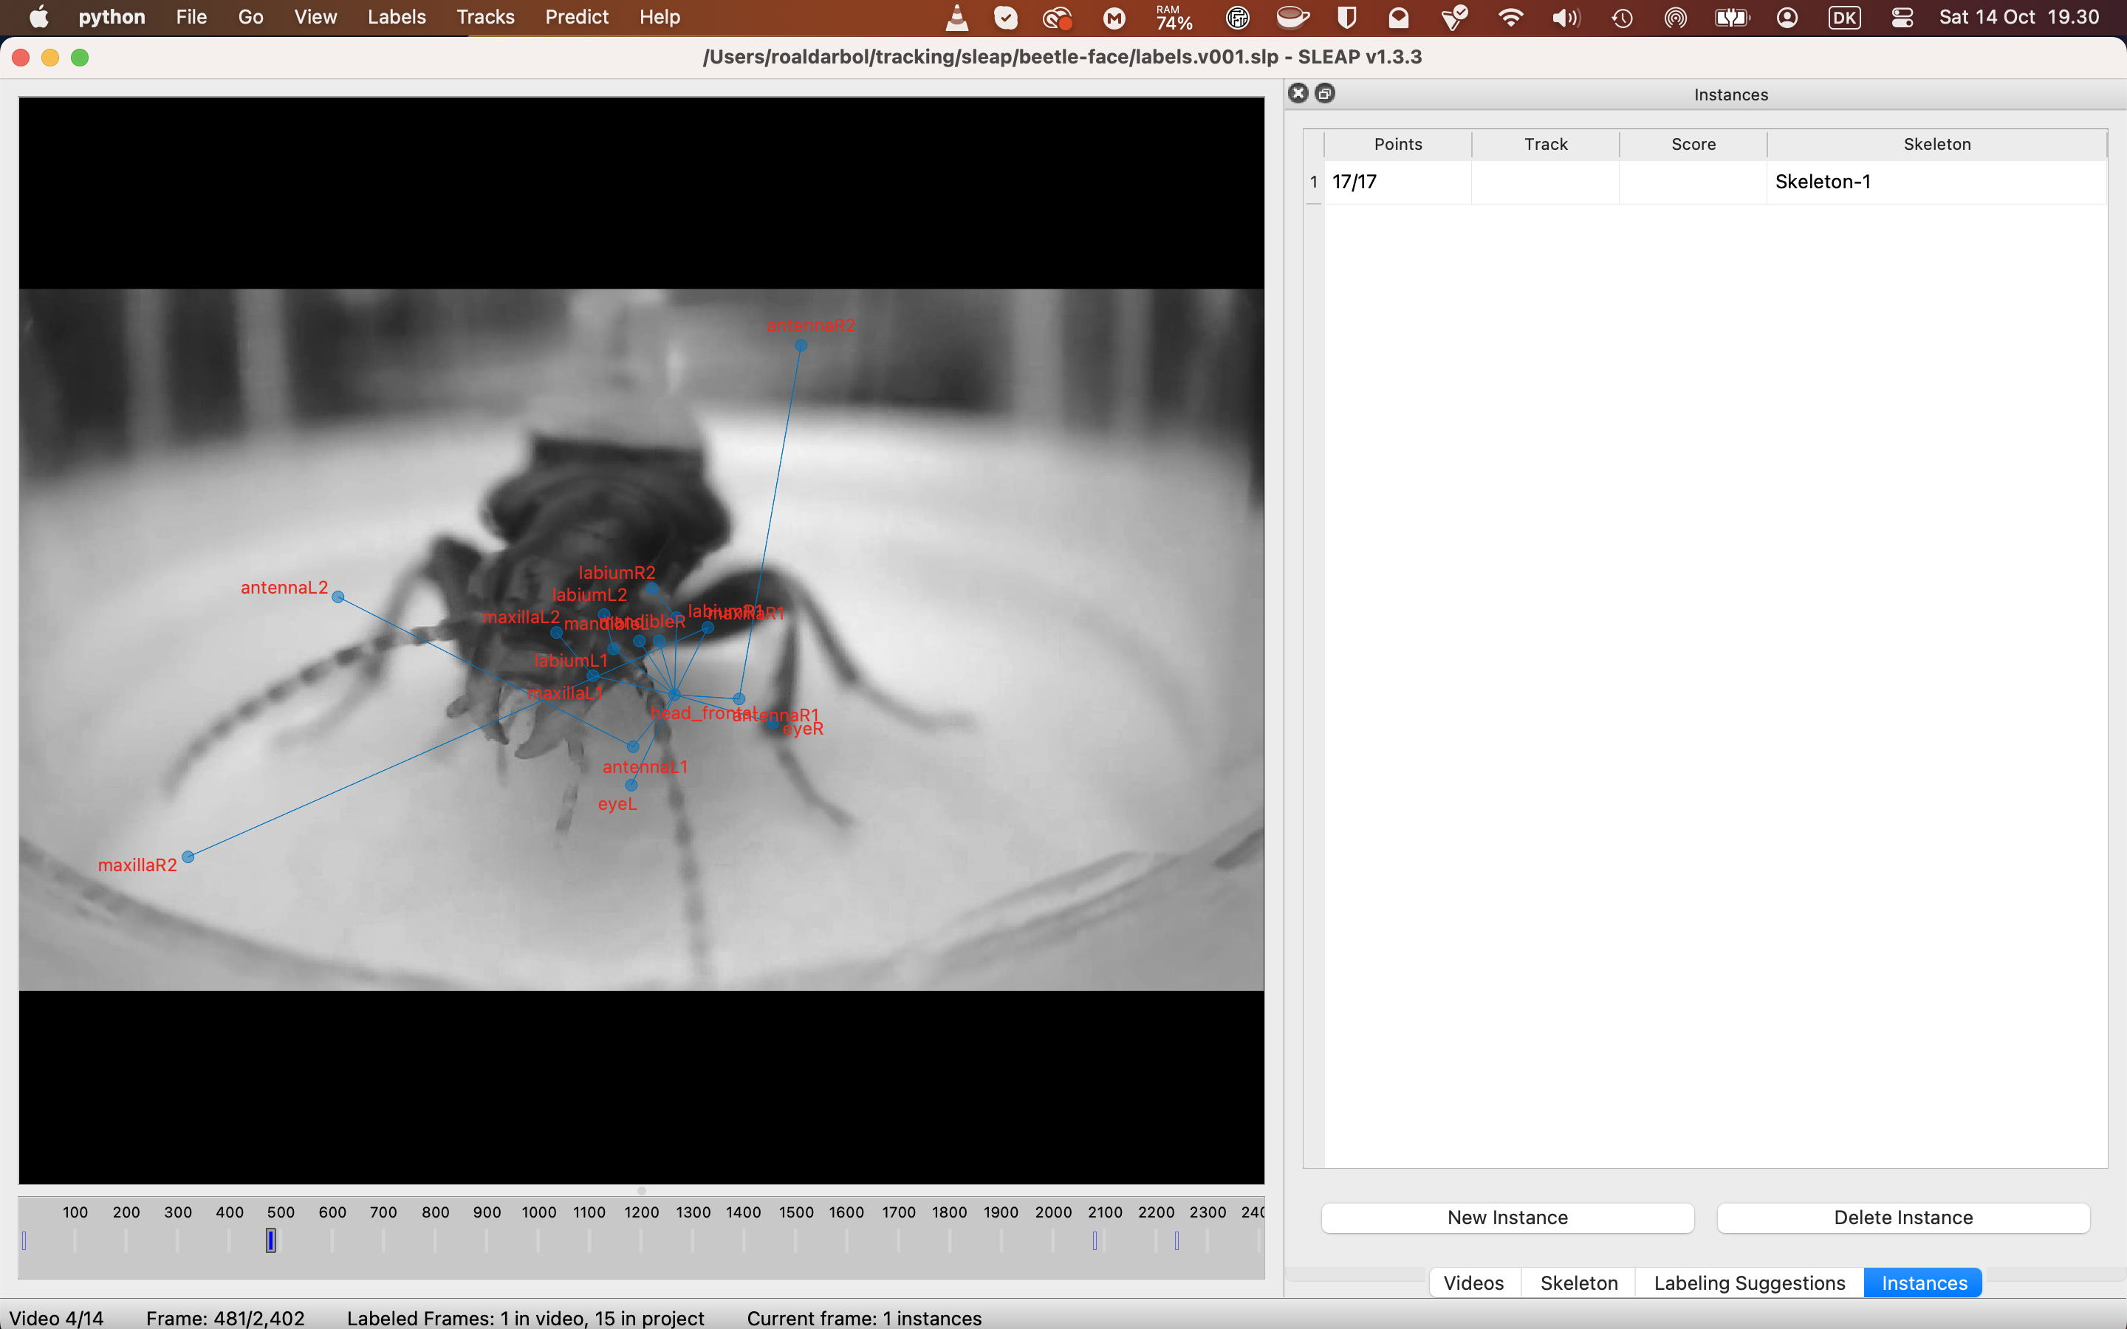Click the checkmark app menu bar icon
Screen dimensions: 2127x1329
pos(1005,18)
